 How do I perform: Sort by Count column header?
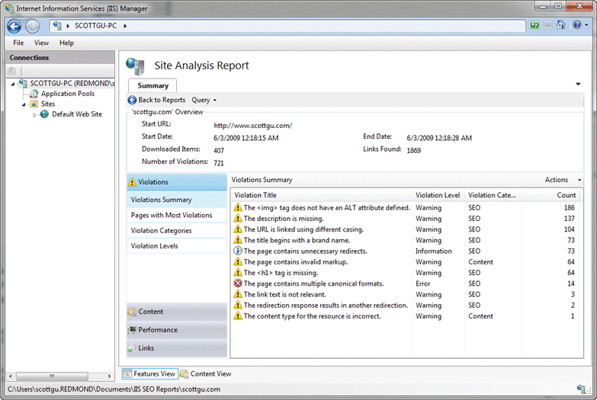(x=550, y=195)
